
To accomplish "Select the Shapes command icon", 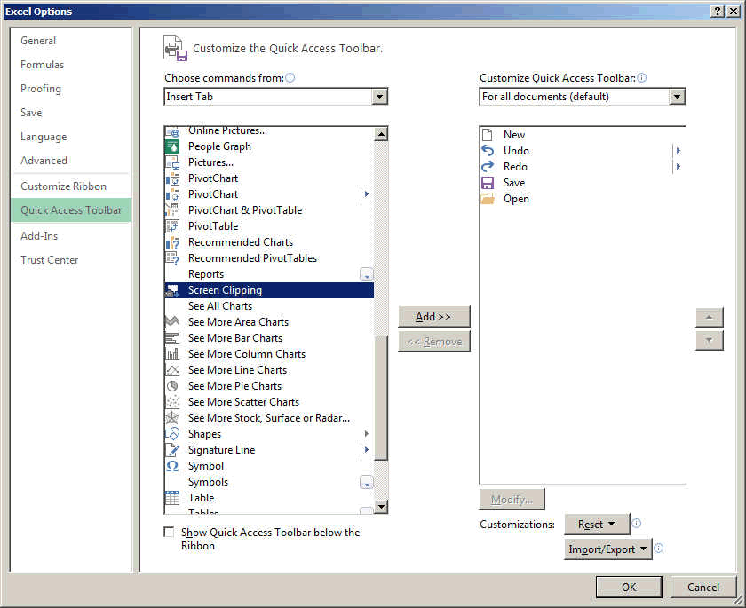I will coord(172,434).
